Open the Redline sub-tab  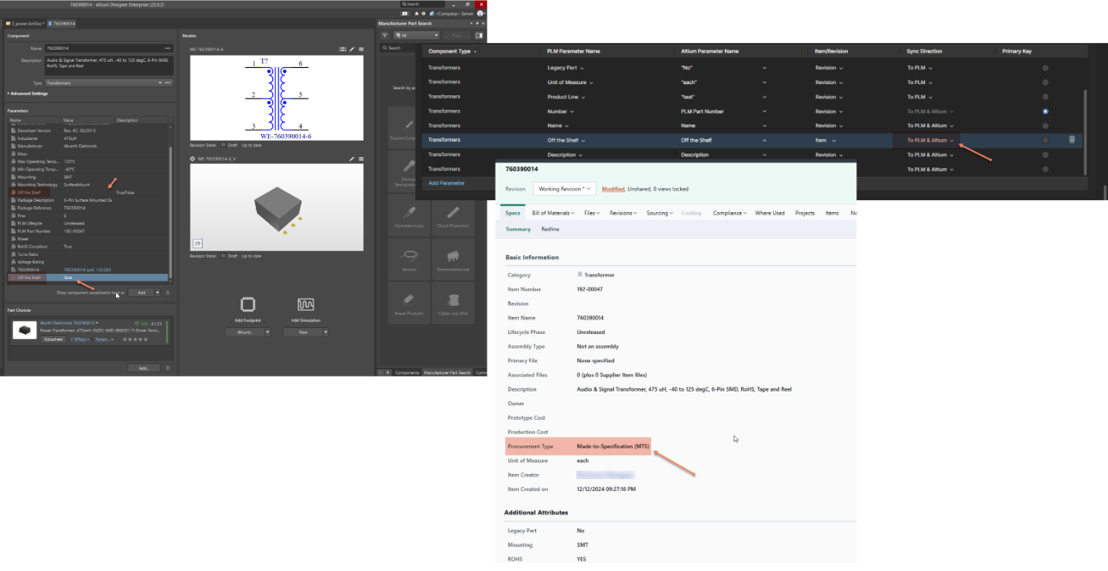550,229
